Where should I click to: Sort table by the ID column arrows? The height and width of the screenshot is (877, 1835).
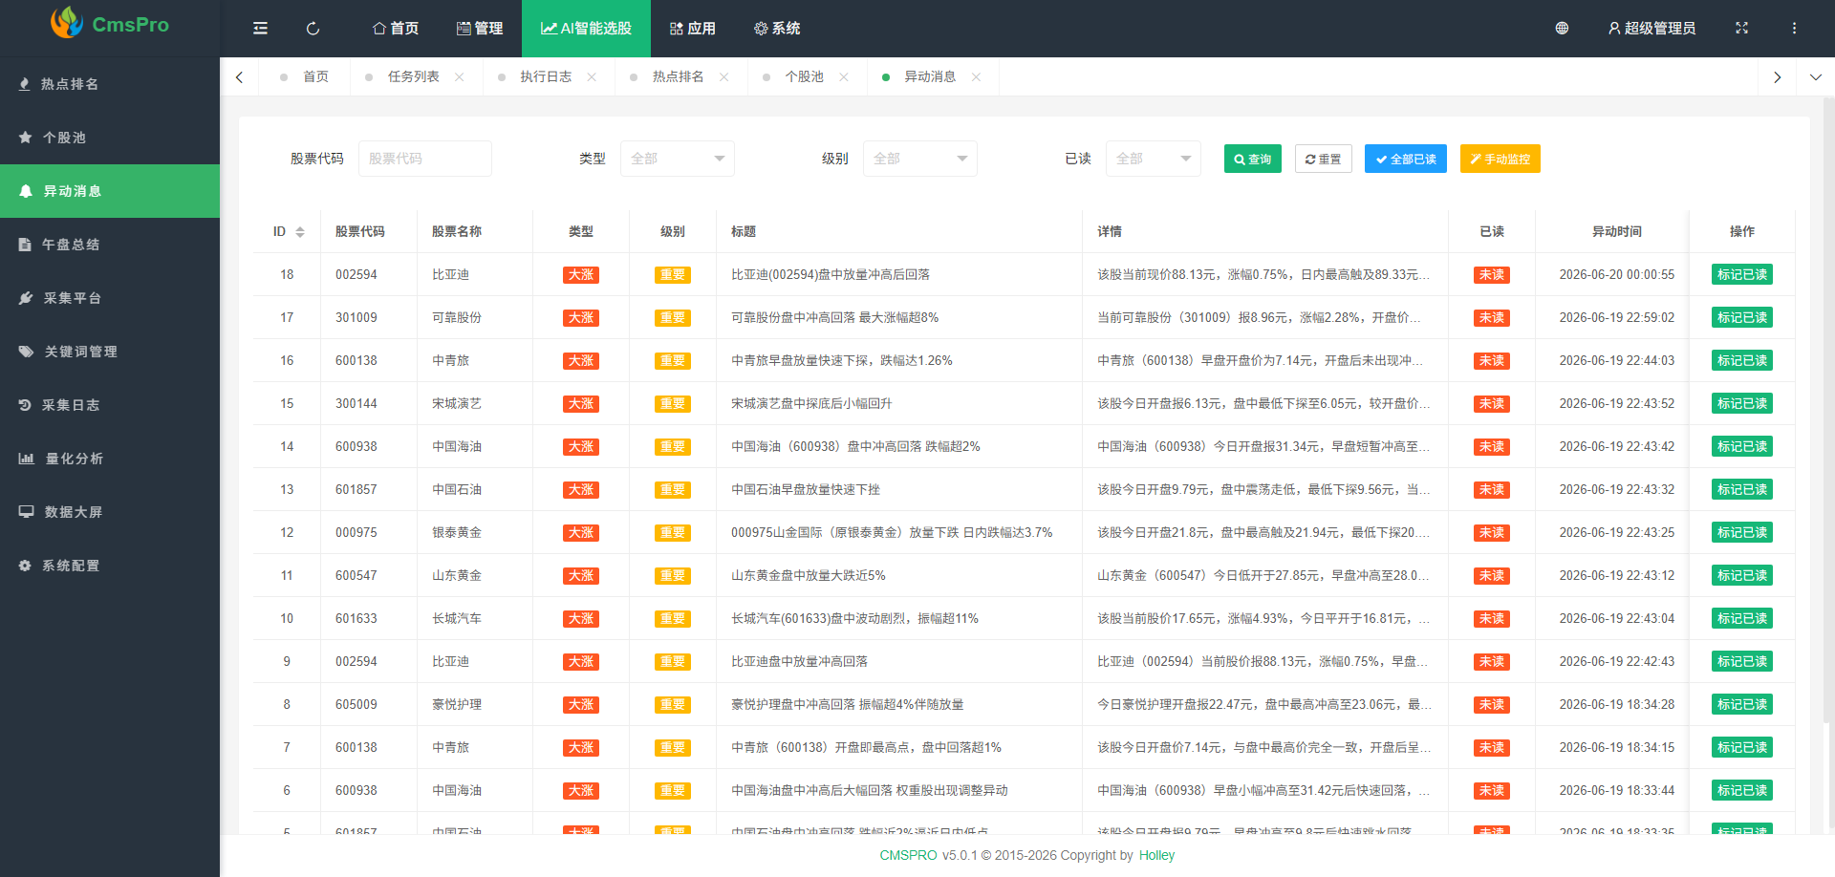pyautogui.click(x=300, y=232)
